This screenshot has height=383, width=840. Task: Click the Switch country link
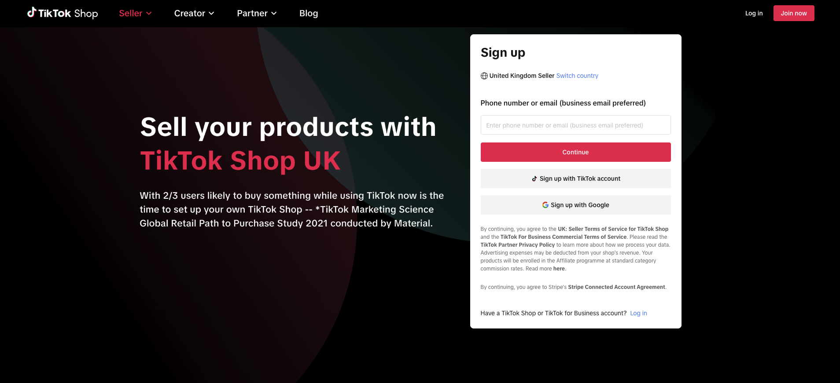pos(577,76)
